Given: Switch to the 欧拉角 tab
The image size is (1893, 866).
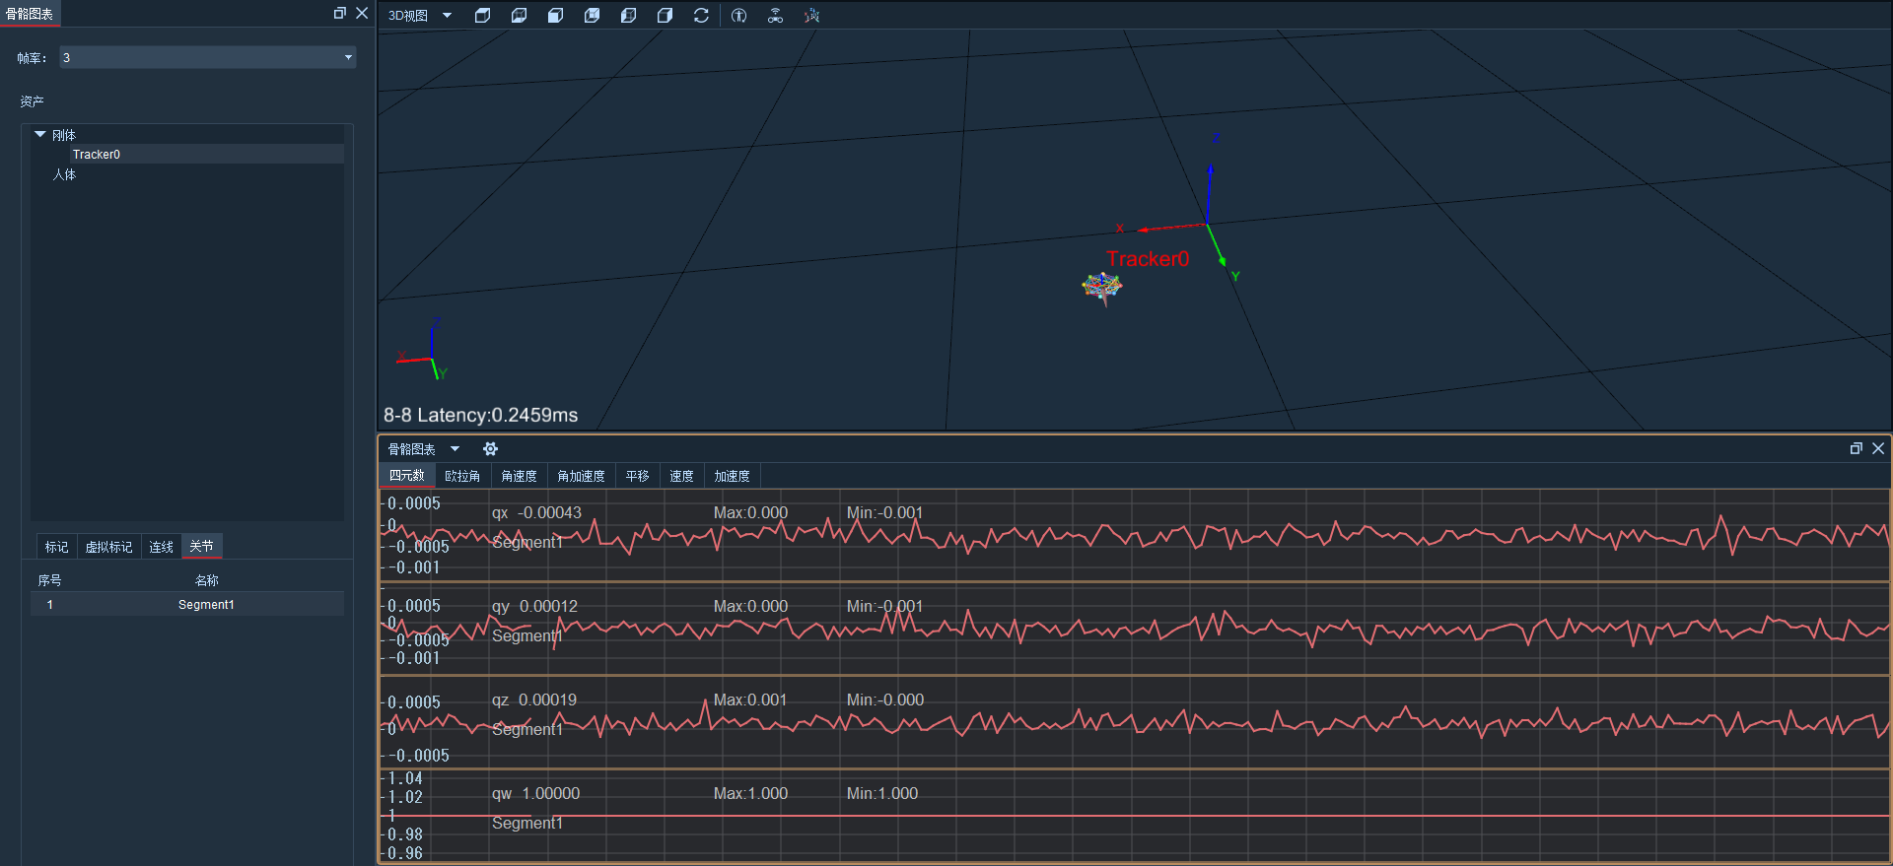Looking at the screenshot, I should 462,476.
